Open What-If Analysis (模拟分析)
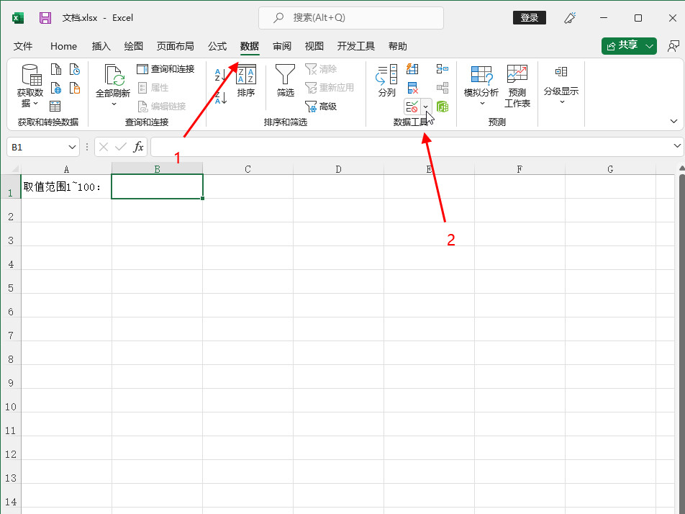Image resolution: width=685 pixels, height=514 pixels. point(481,86)
